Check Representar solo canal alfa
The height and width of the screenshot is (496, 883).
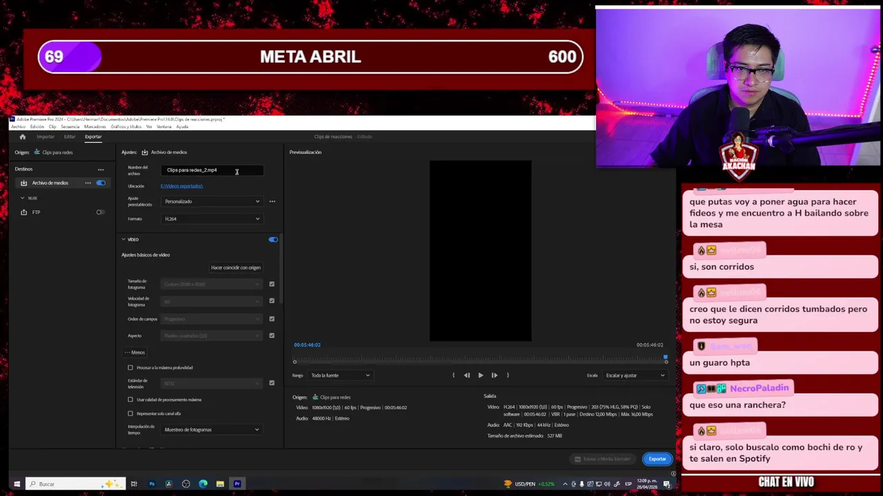(x=130, y=413)
